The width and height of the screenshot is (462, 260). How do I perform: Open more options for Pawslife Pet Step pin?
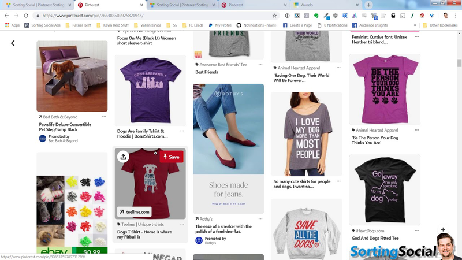click(x=104, y=117)
